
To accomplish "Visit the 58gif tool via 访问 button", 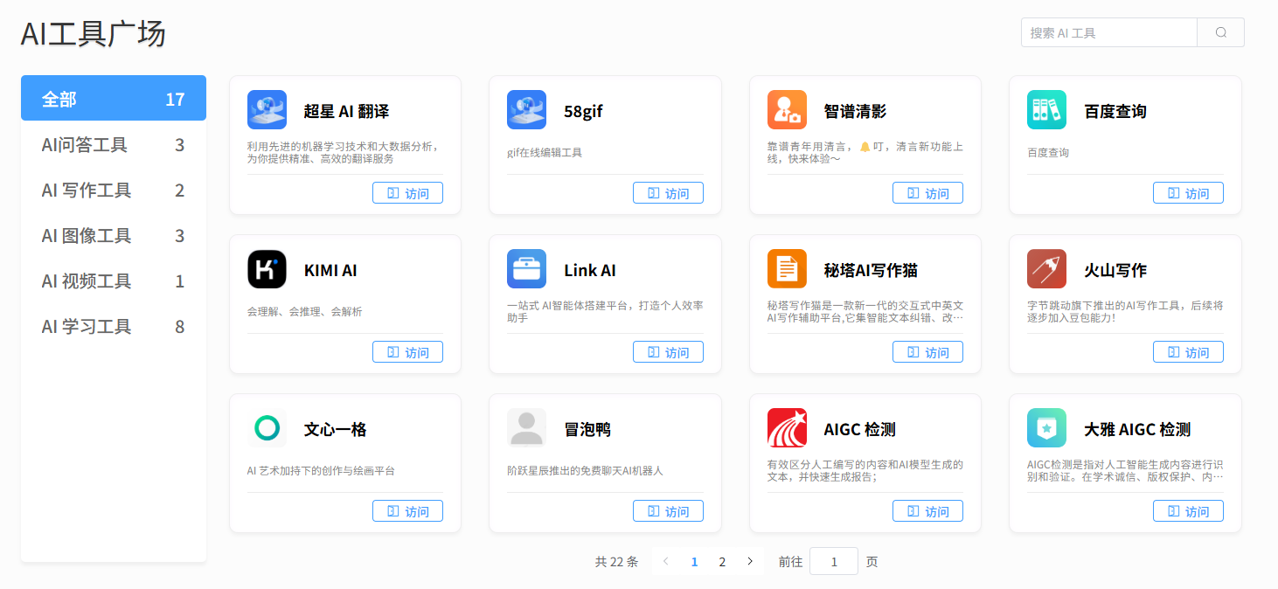I will pyautogui.click(x=668, y=192).
